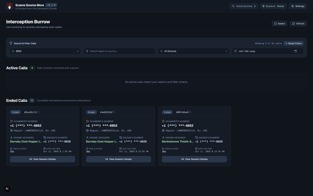Click the settings gear icon
This screenshot has height=196, width=313.
292,6
